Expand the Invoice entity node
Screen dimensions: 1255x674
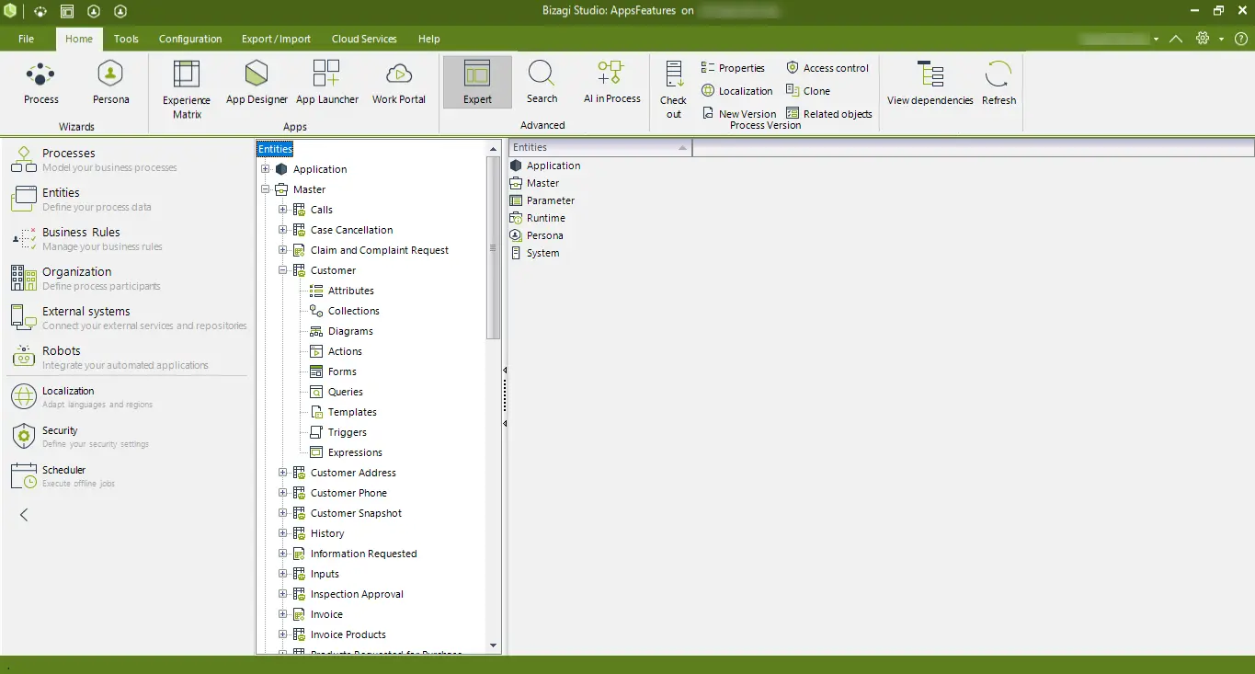(x=283, y=614)
